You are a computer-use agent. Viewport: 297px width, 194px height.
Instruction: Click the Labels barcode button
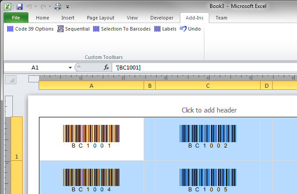click(165, 29)
